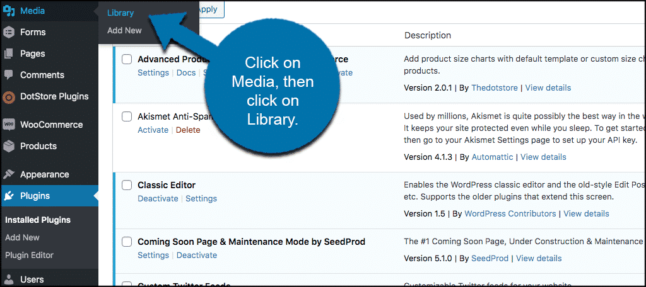The image size is (646, 287).
Task: Click the Products box icon
Action: (9, 146)
